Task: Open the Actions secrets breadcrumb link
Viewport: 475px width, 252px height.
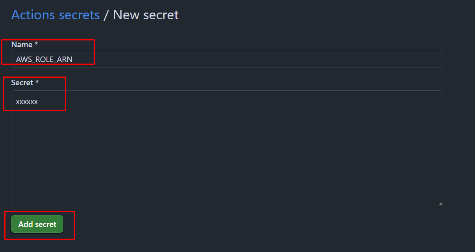Action: (55, 15)
